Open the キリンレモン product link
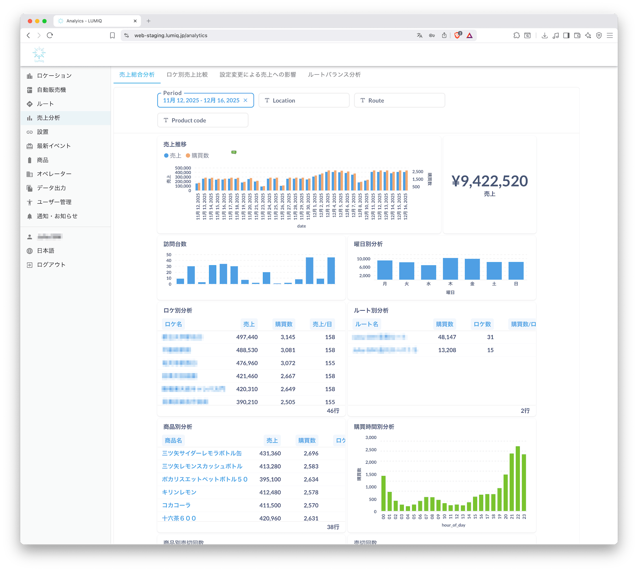Viewport: 638px width, 571px height. pyautogui.click(x=179, y=492)
